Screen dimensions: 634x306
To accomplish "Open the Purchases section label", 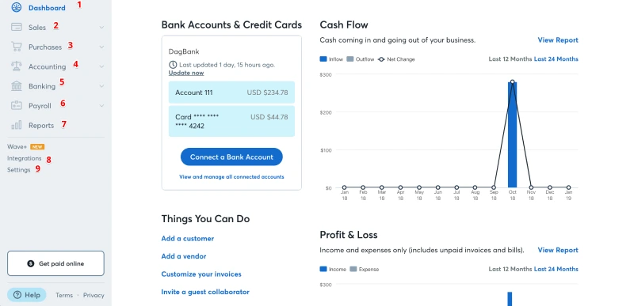I will (x=45, y=47).
